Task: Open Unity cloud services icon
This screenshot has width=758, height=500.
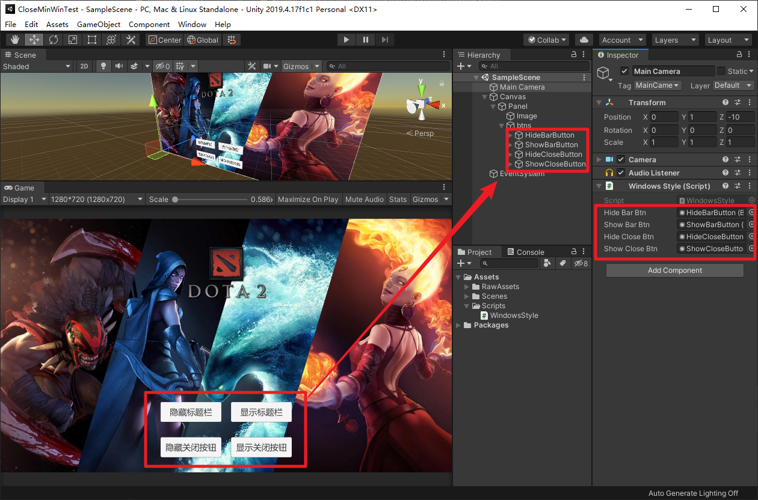Action: [584, 40]
